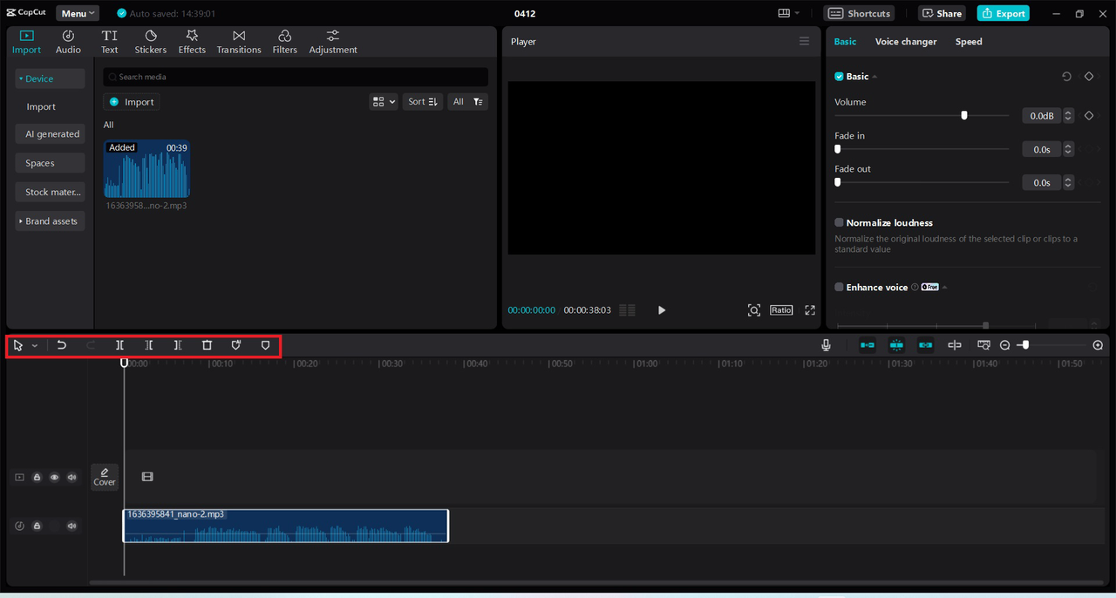Image resolution: width=1116 pixels, height=598 pixels.
Task: Click the Search media field
Action: (296, 77)
